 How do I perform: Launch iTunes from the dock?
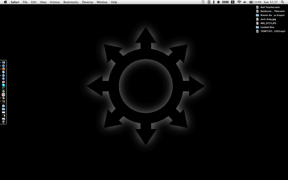pos(3,66)
